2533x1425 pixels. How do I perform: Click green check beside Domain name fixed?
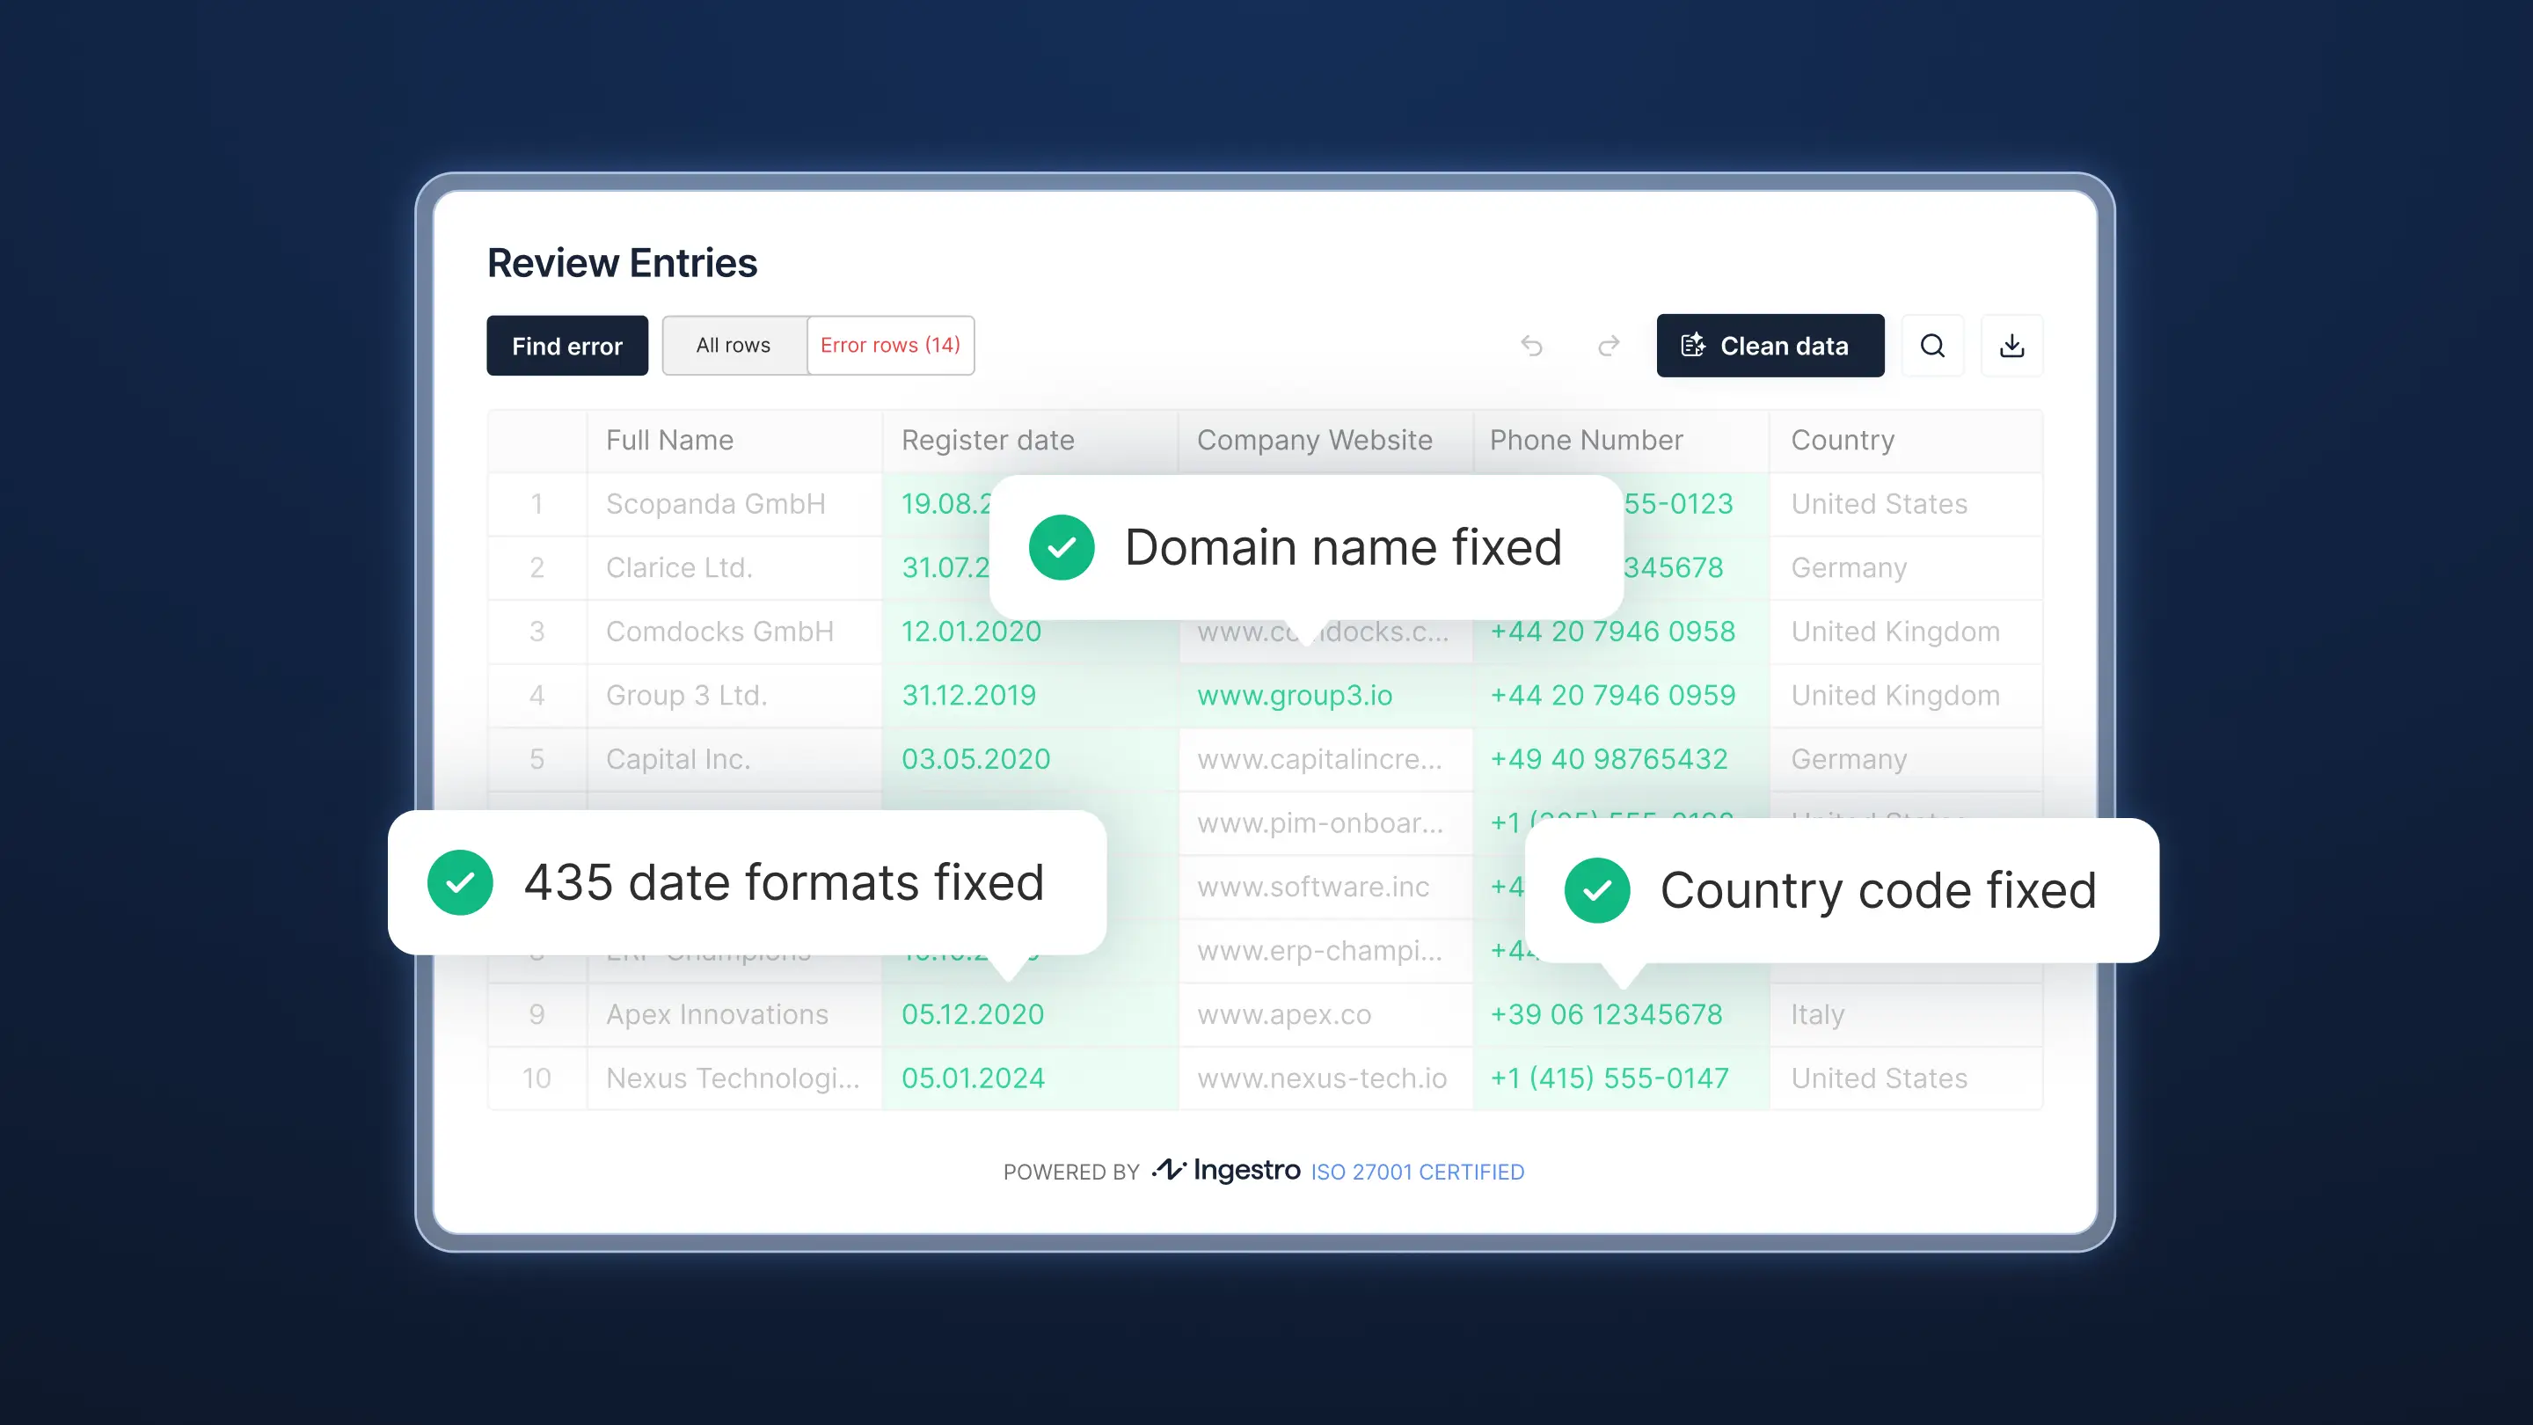click(1062, 548)
